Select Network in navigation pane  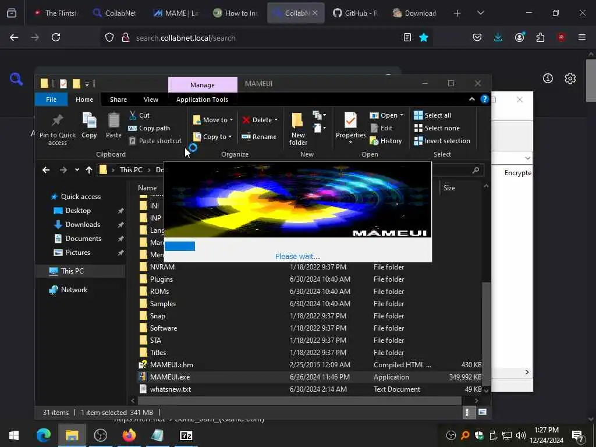point(74,290)
